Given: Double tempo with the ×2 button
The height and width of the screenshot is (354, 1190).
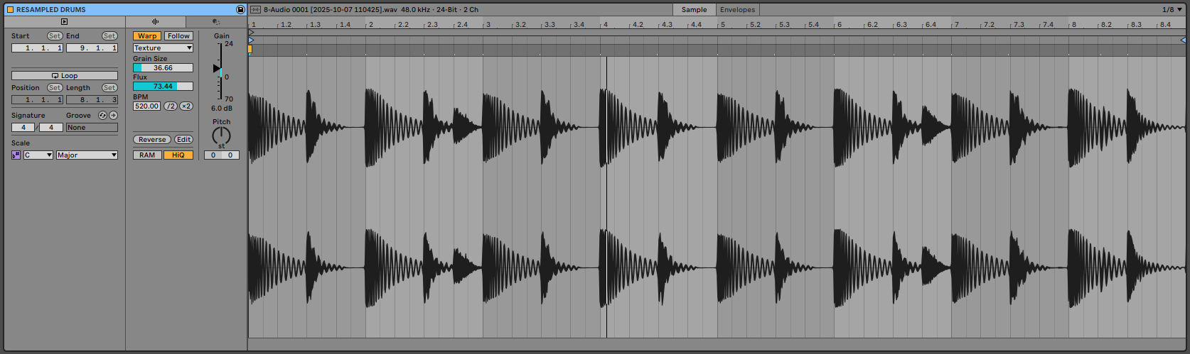Looking at the screenshot, I should (x=186, y=106).
